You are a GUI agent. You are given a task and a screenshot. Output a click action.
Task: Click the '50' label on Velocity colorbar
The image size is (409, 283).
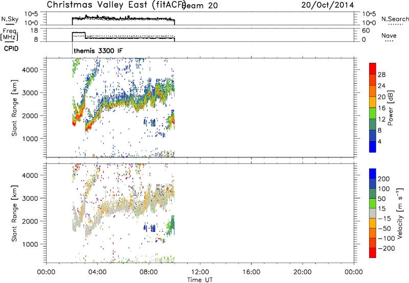(x=382, y=199)
